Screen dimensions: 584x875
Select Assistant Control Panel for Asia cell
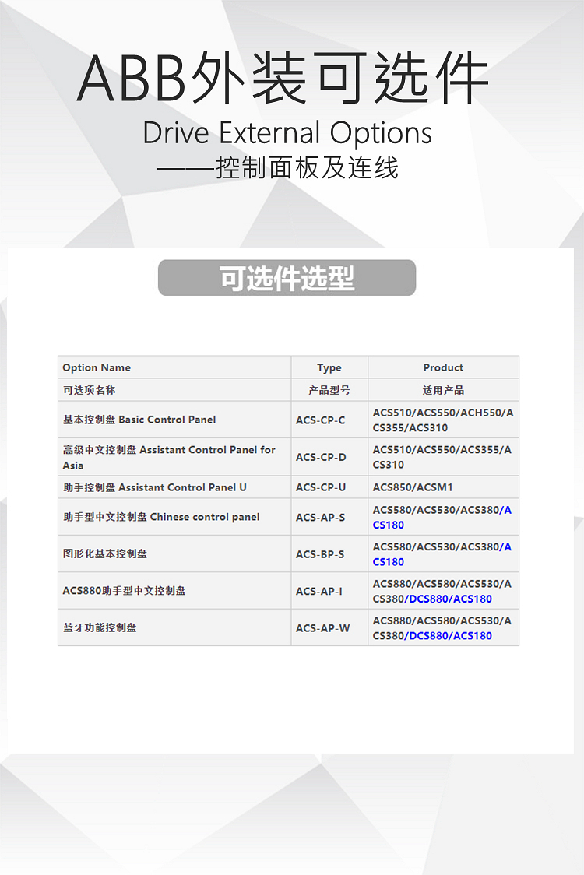click(x=169, y=457)
